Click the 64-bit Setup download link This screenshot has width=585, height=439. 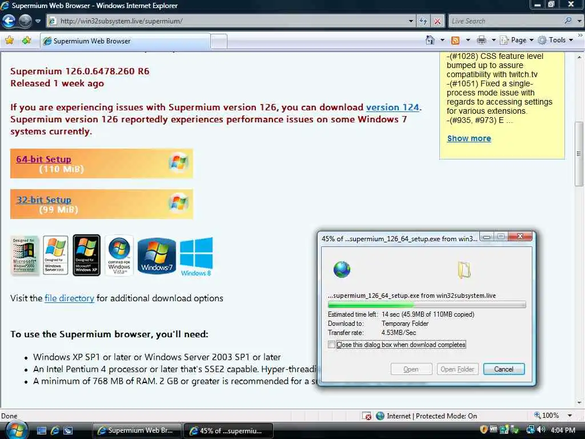43,159
